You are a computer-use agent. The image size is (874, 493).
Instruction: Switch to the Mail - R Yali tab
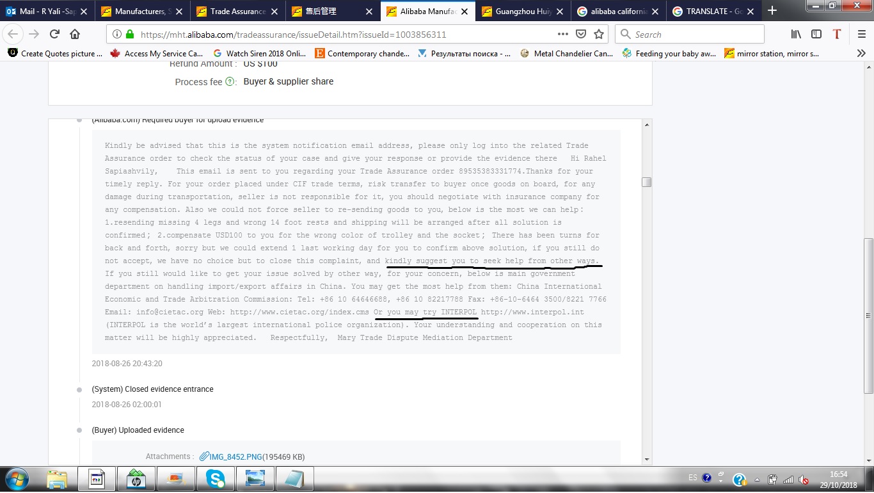click(44, 11)
